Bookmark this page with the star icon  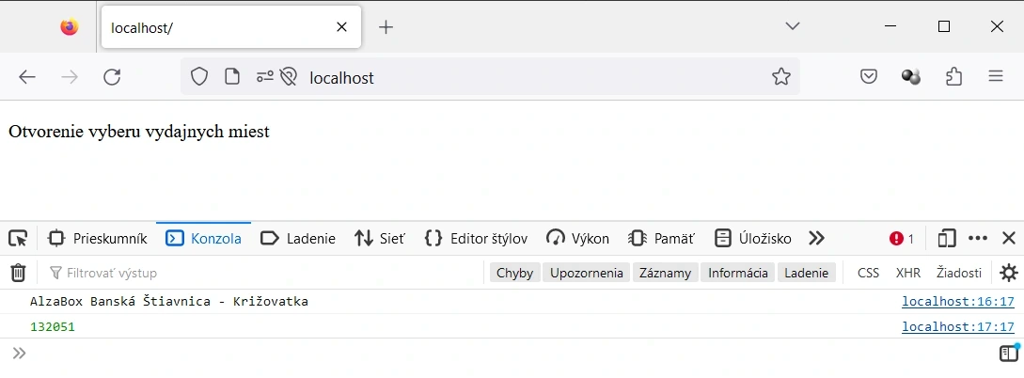point(781,77)
